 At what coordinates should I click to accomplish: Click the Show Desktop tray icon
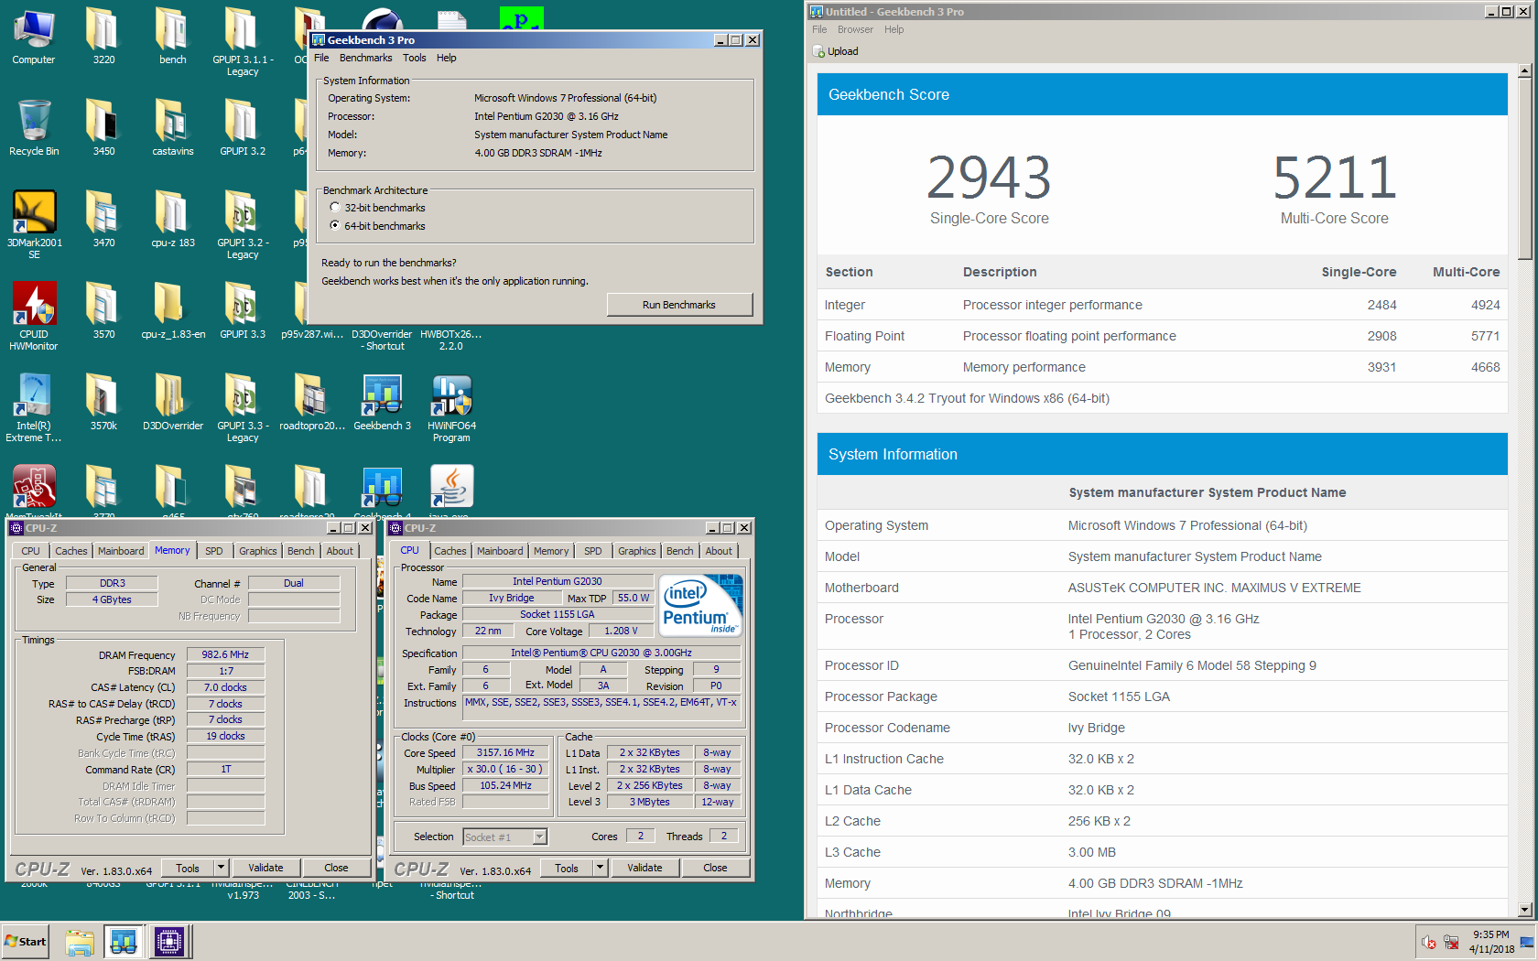[x=1527, y=942]
